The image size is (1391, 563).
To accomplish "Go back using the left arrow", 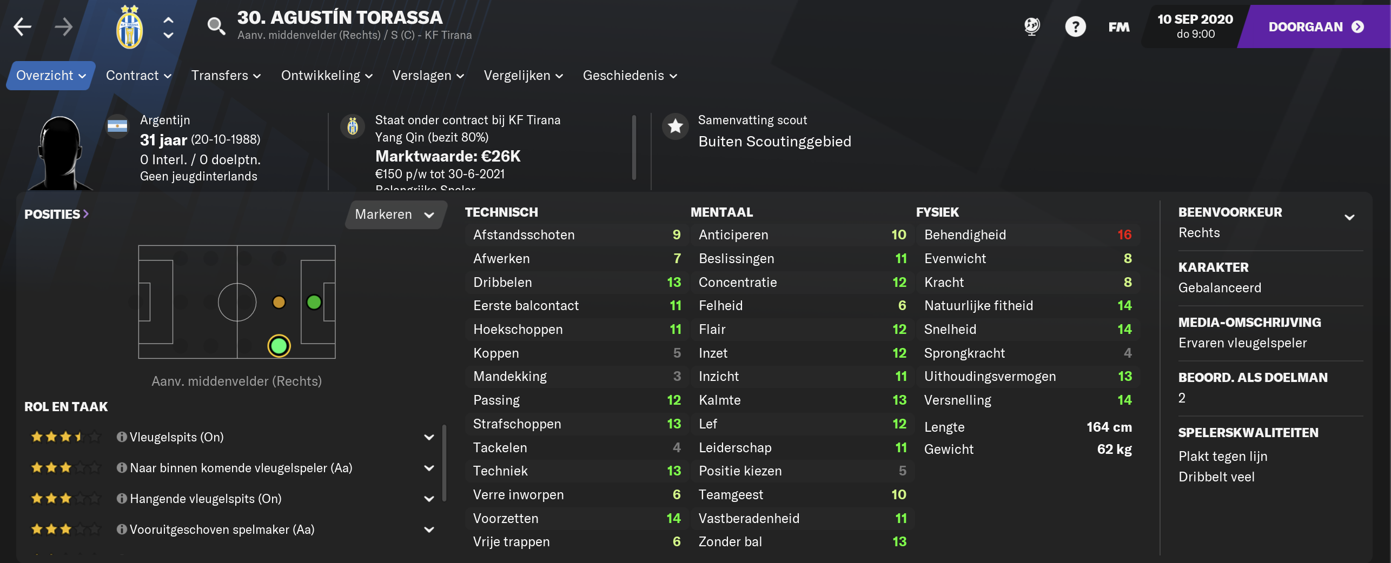I will click(22, 26).
